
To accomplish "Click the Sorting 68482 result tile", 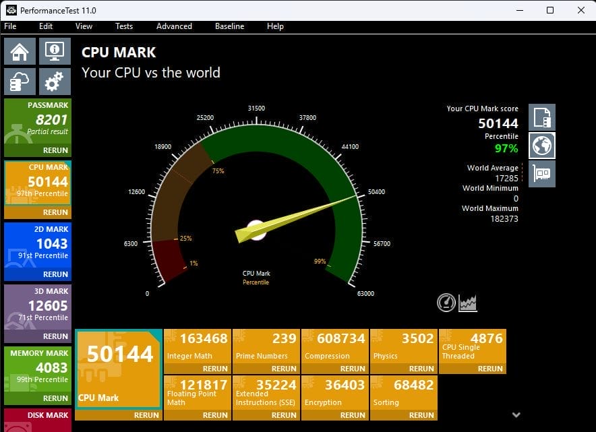I will tap(404, 393).
